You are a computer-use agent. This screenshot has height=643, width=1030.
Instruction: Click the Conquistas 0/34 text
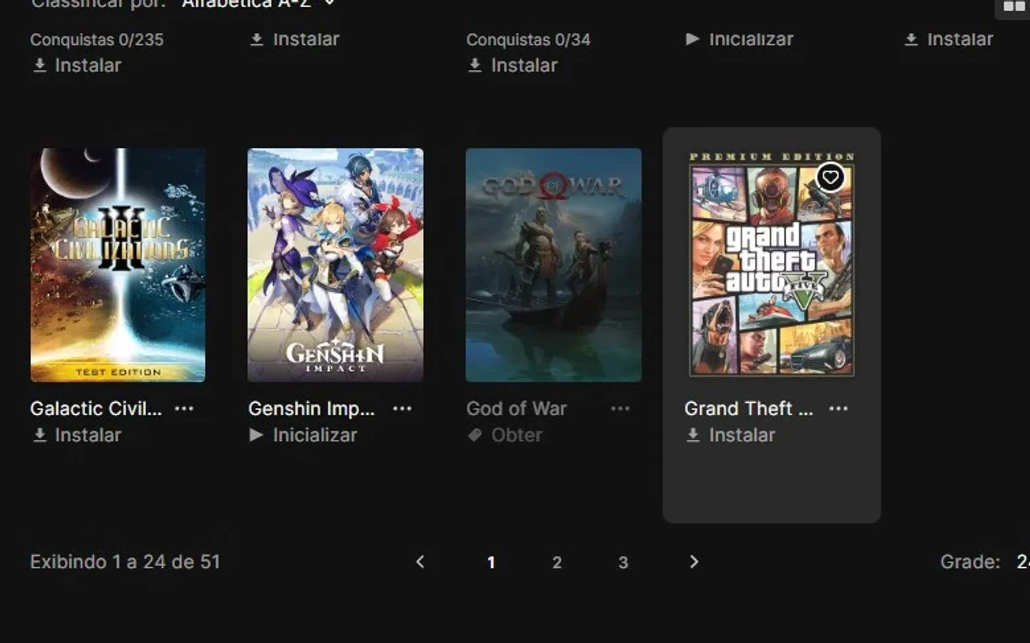(528, 40)
